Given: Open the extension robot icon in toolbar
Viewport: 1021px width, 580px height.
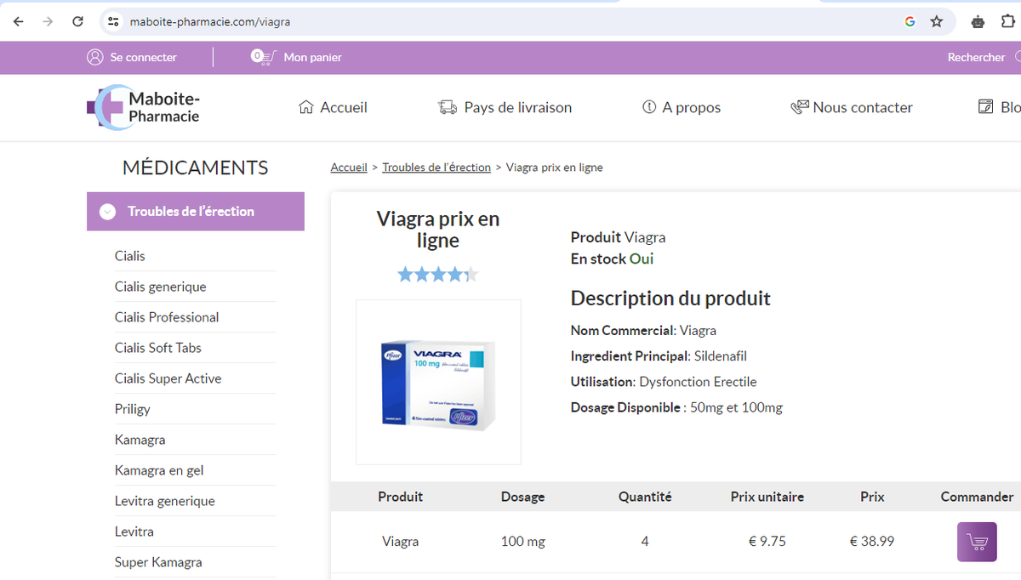Looking at the screenshot, I should point(978,21).
